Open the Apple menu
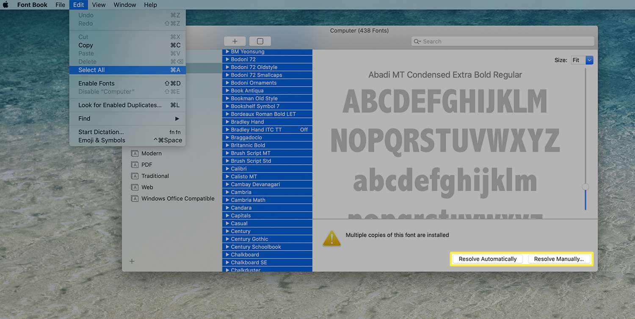635x319 pixels. coord(6,5)
